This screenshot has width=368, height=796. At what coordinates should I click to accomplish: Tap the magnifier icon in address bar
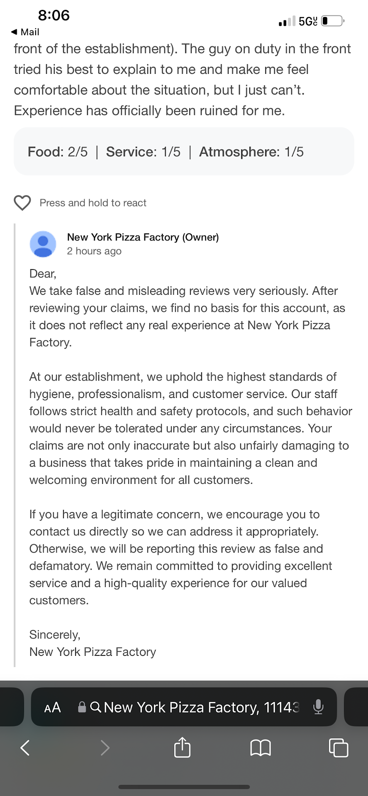click(x=95, y=707)
